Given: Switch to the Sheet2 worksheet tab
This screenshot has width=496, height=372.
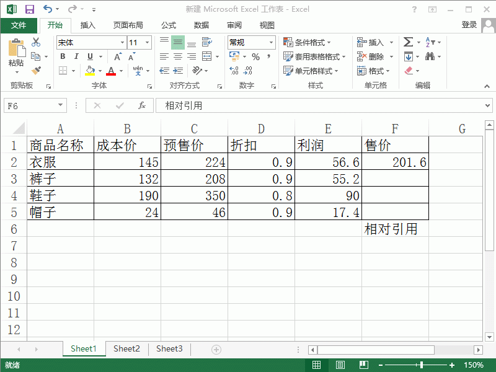Looking at the screenshot, I should (126, 348).
